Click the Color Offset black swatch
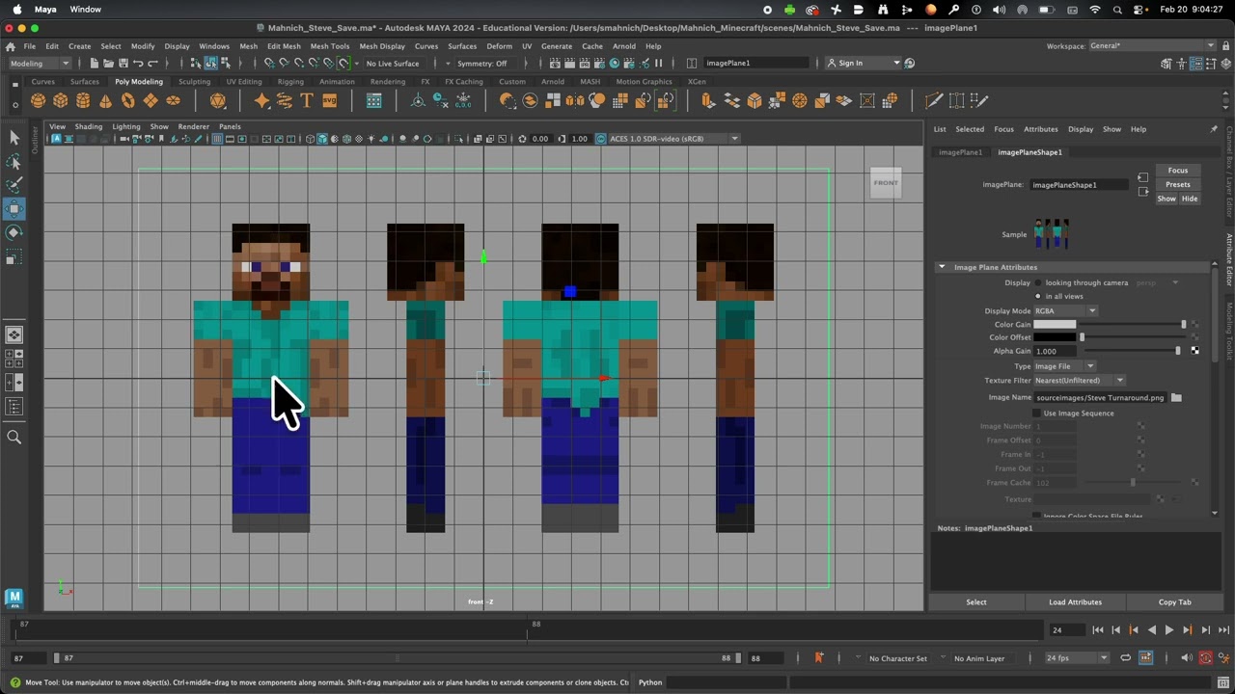 (1055, 337)
